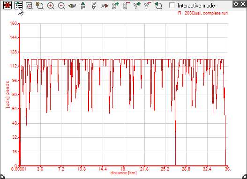Shrink X axis with X minus icon

(x=126, y=6)
